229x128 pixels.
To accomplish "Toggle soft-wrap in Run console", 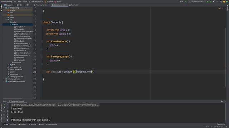I will click(8, 111).
